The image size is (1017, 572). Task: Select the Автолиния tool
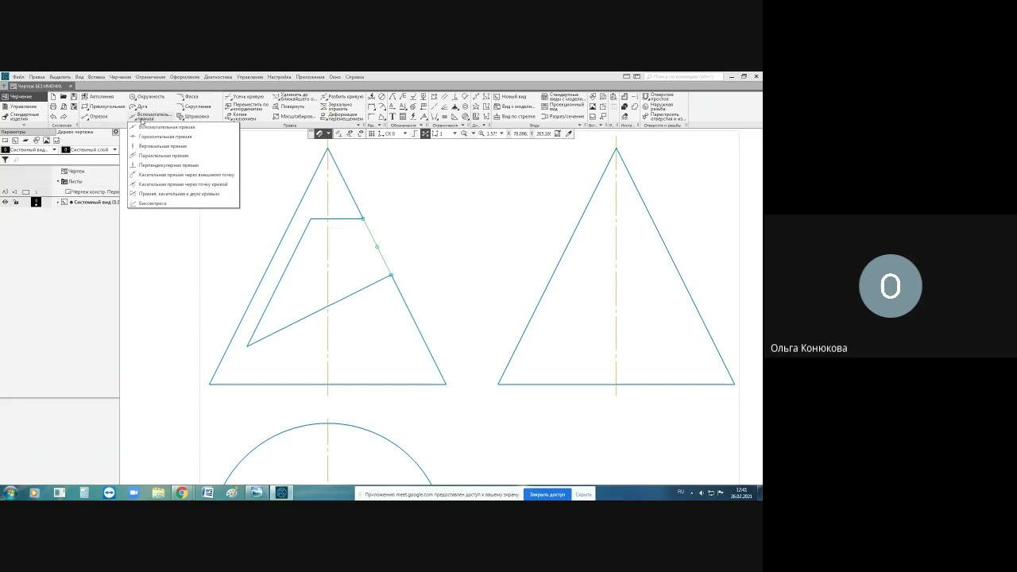tap(99, 96)
